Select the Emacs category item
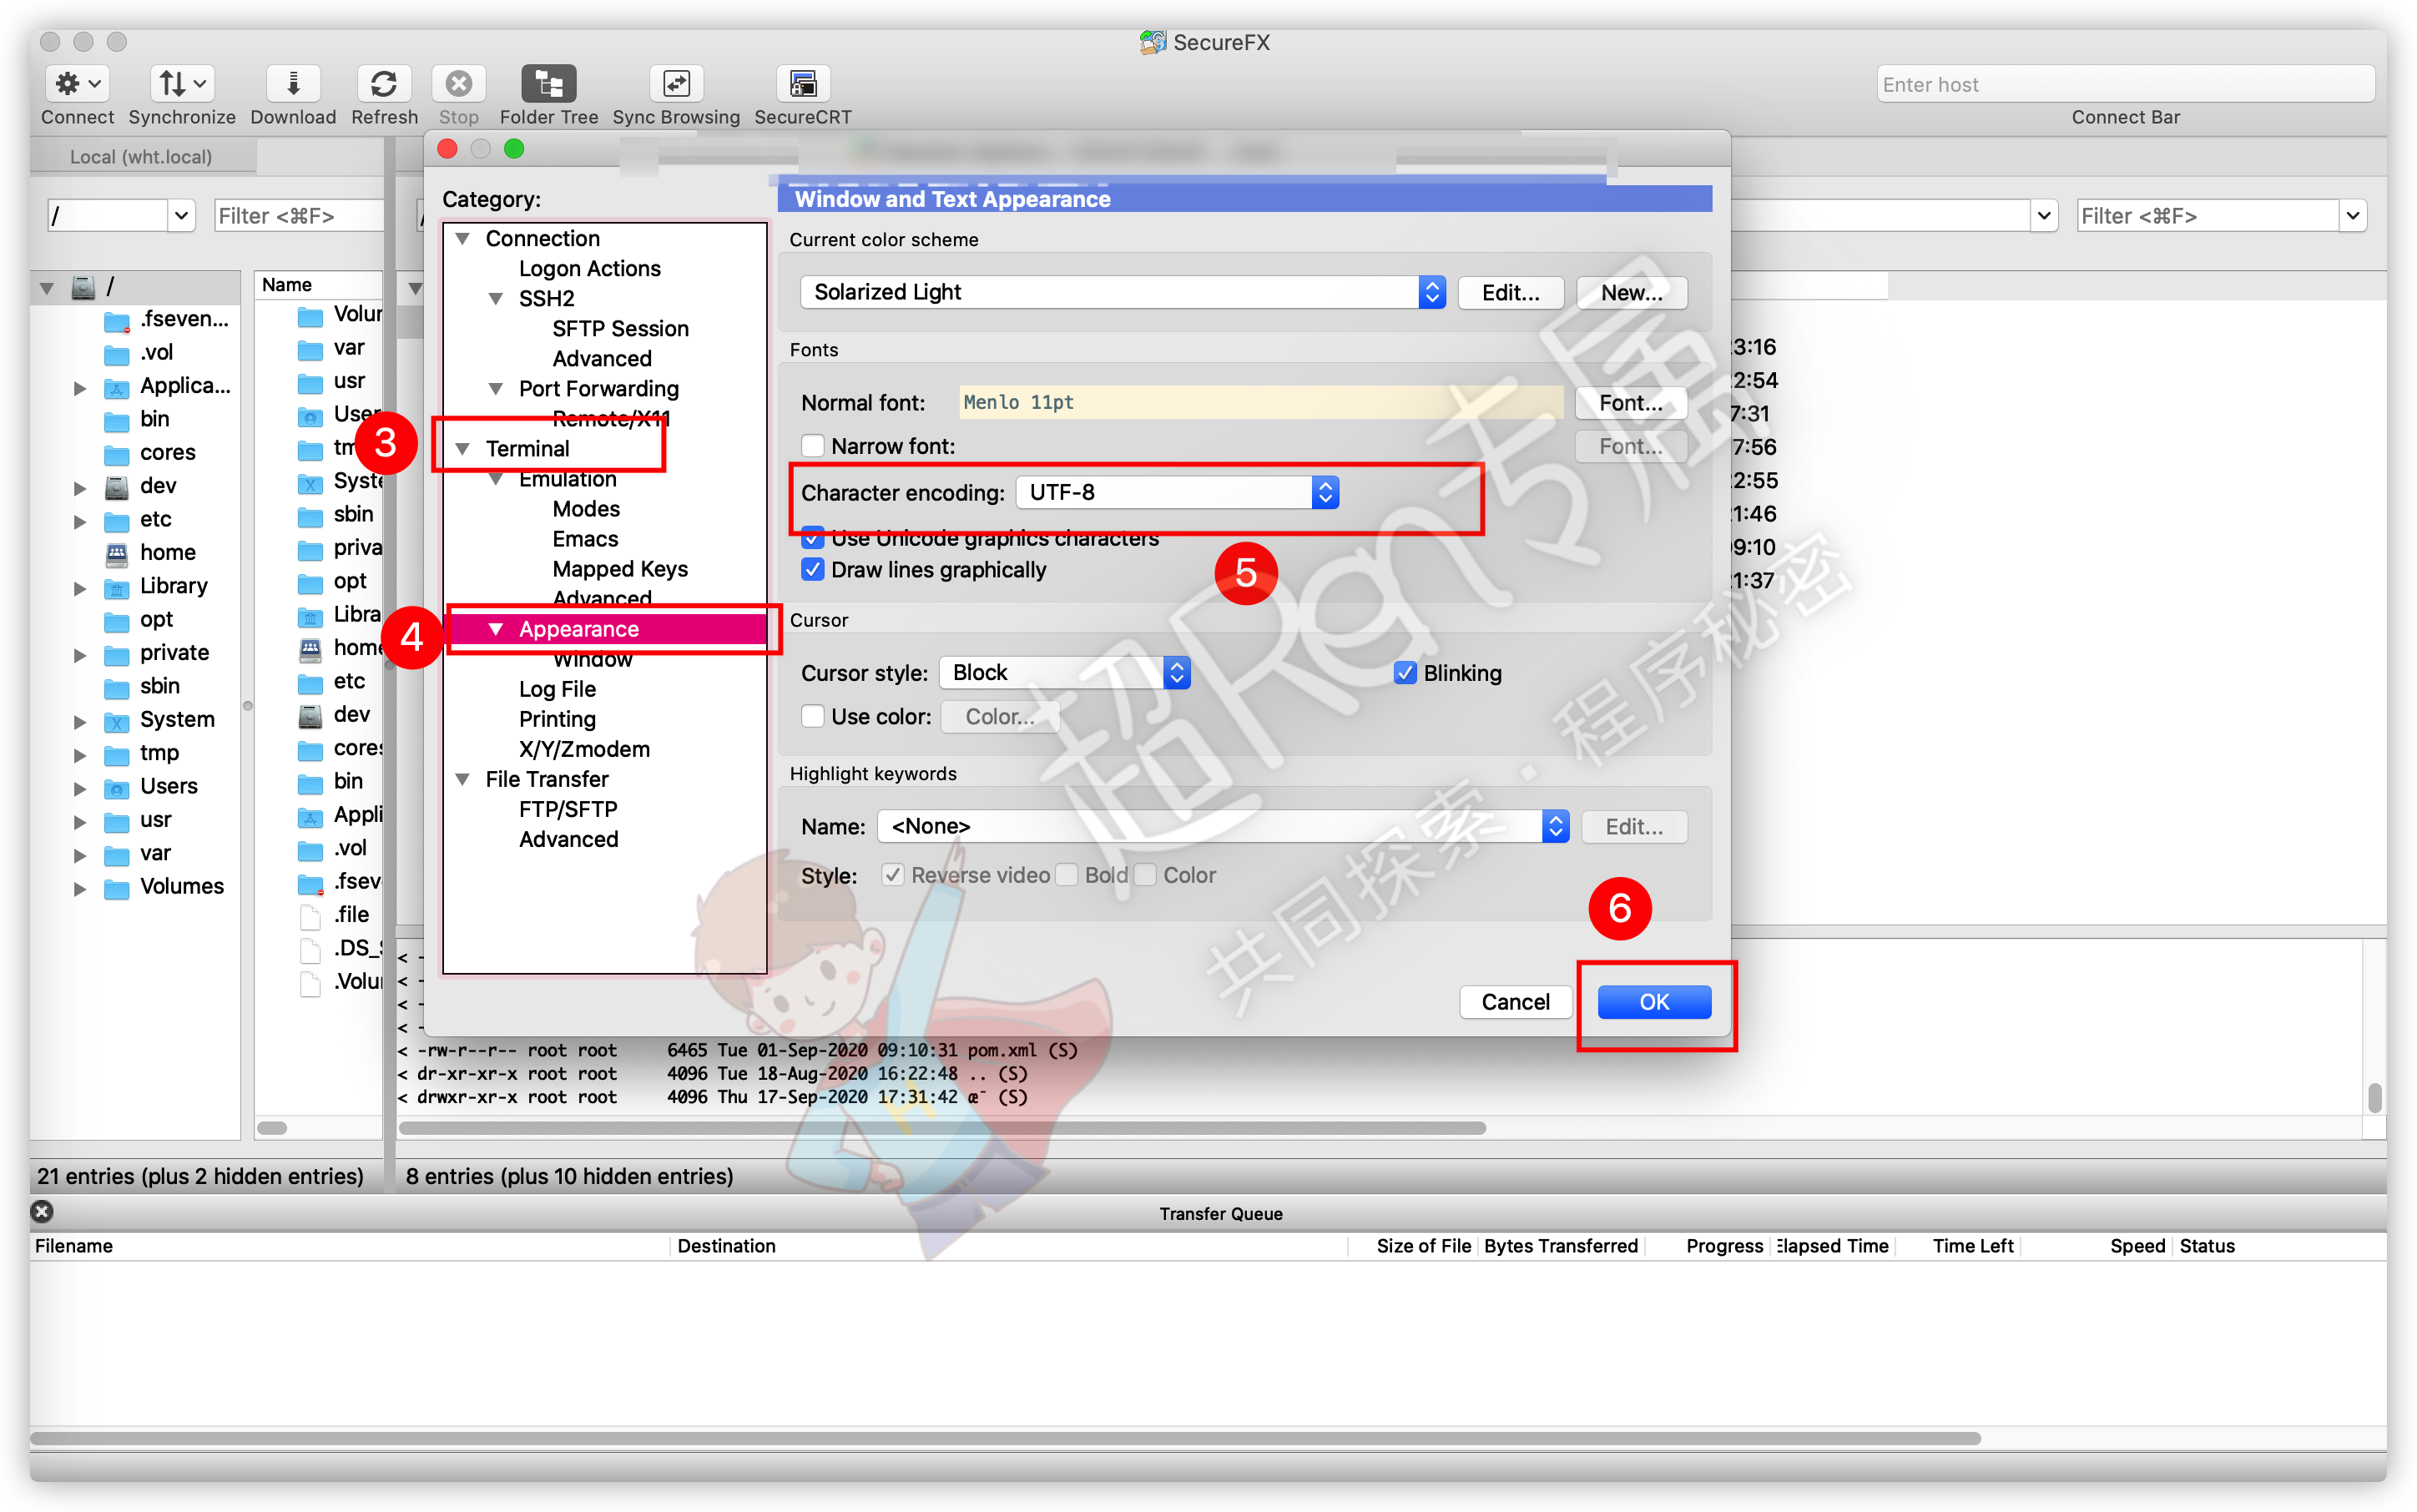Viewport: 2417px width, 1512px height. click(585, 539)
